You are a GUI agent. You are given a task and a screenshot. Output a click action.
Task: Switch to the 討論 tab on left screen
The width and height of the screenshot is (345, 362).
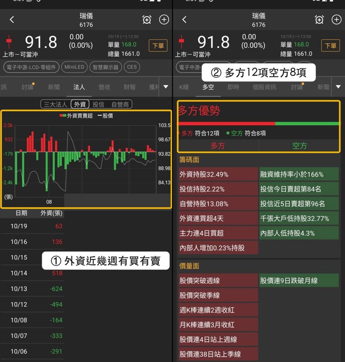click(28, 87)
